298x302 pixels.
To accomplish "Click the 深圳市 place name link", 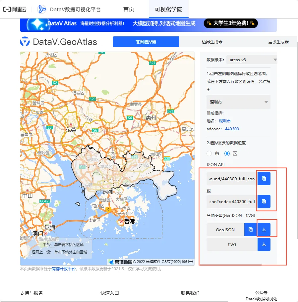I will (x=225, y=121).
